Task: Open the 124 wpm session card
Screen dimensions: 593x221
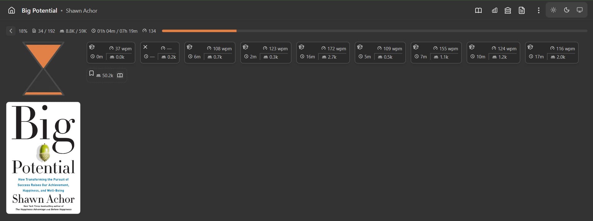Action: tap(493, 52)
